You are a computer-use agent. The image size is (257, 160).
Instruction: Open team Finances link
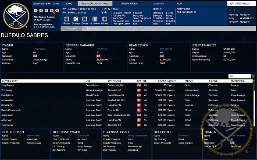138,13
